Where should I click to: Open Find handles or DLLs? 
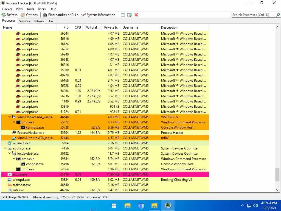tap(61, 15)
